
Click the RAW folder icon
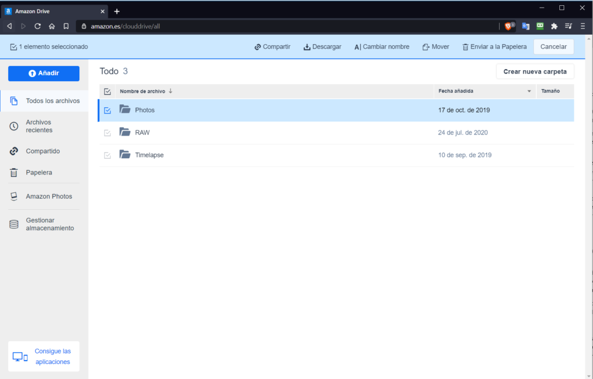pos(125,132)
